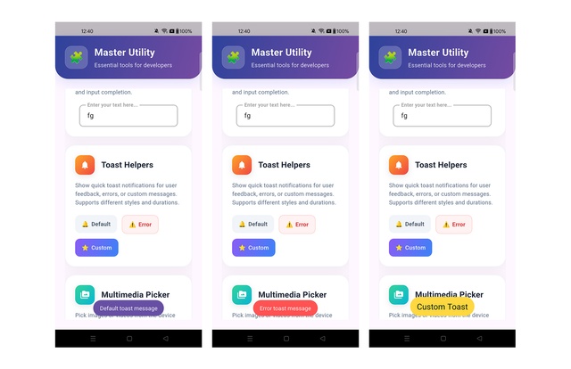The height and width of the screenshot is (369, 571).
Task: Focus the text field containing fg in the left phone
Action: [128, 116]
